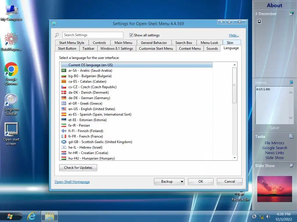
Task: Switch to the Start Menu Style tab
Action: [x=72, y=43]
